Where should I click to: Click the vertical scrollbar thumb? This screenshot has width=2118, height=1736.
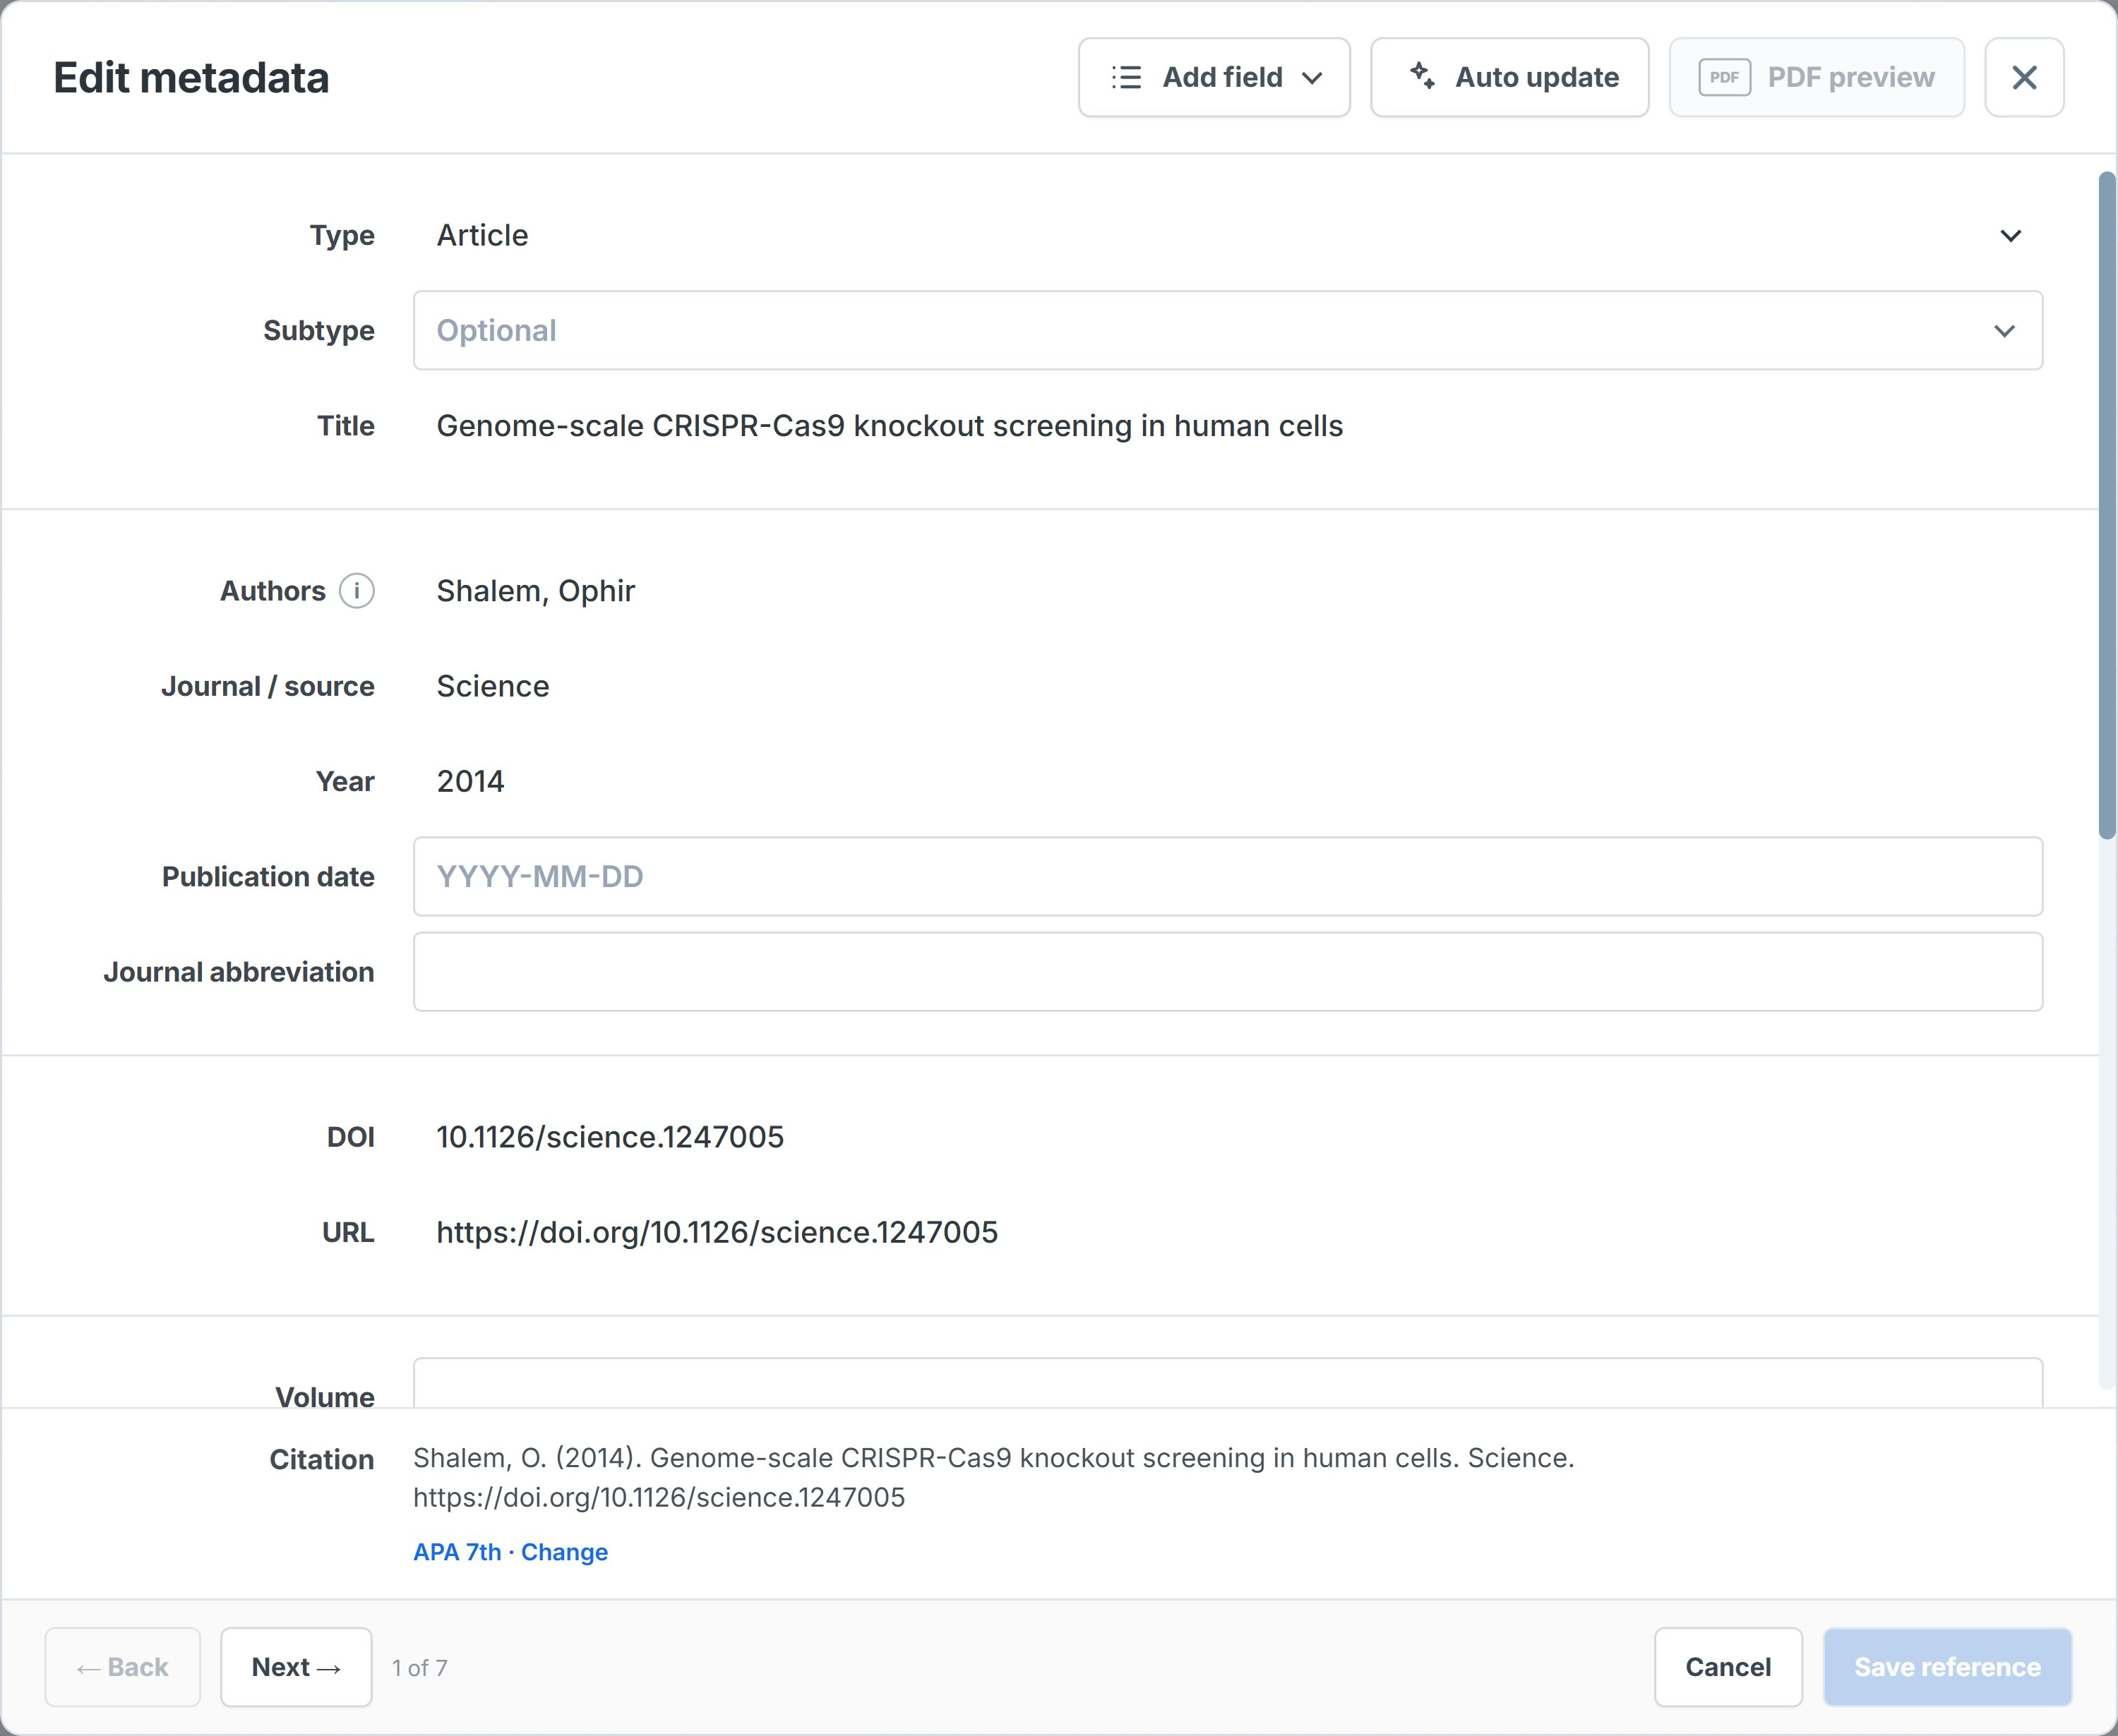pyautogui.click(x=2107, y=505)
